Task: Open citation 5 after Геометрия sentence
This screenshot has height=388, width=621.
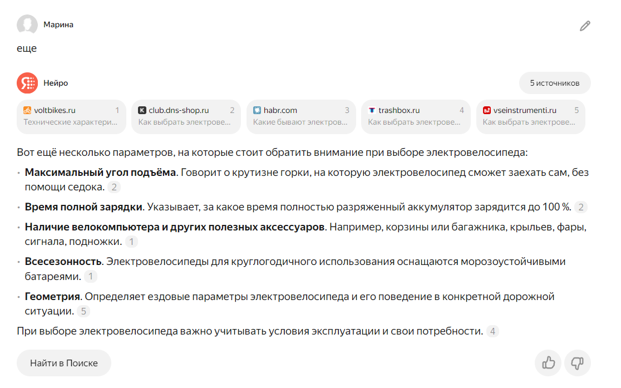Action: tap(83, 312)
